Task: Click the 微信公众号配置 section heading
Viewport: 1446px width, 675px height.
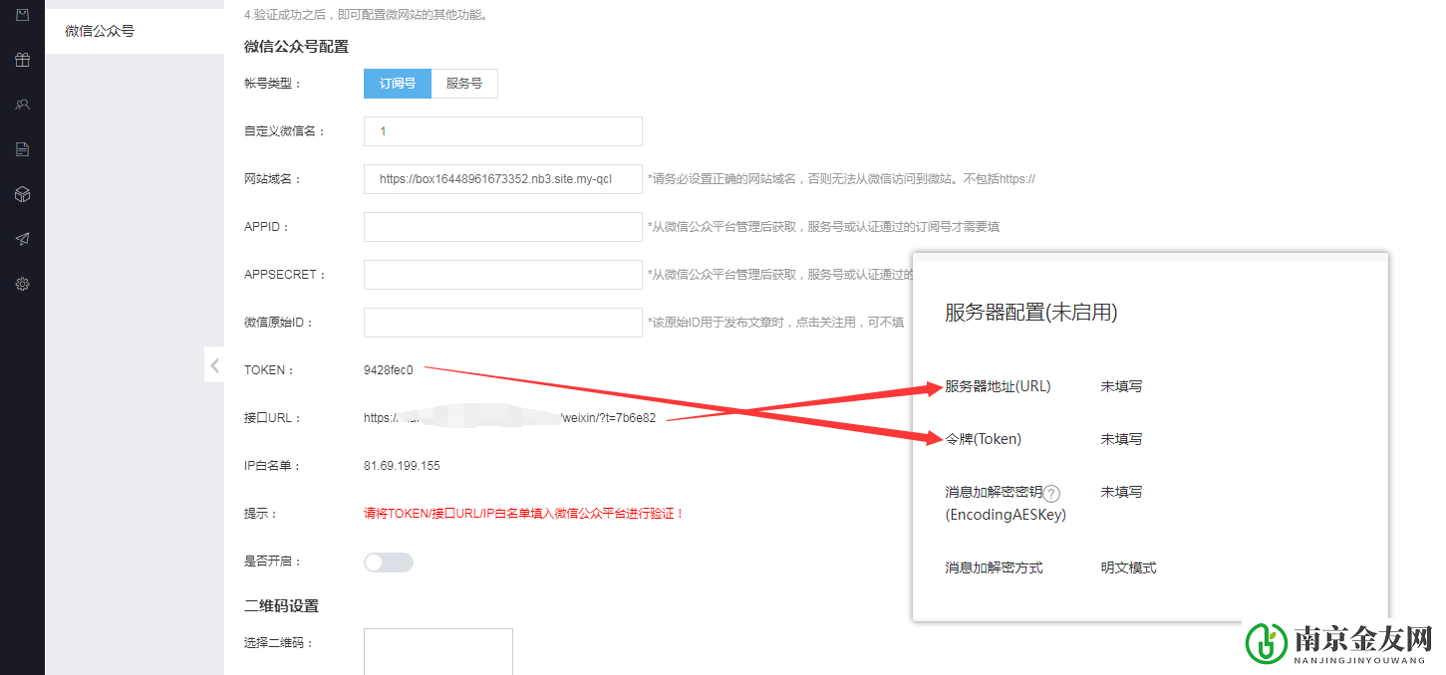Action: [x=295, y=46]
